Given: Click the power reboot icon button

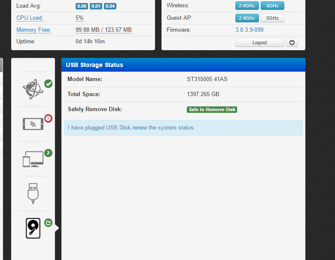Looking at the screenshot, I should [x=292, y=42].
